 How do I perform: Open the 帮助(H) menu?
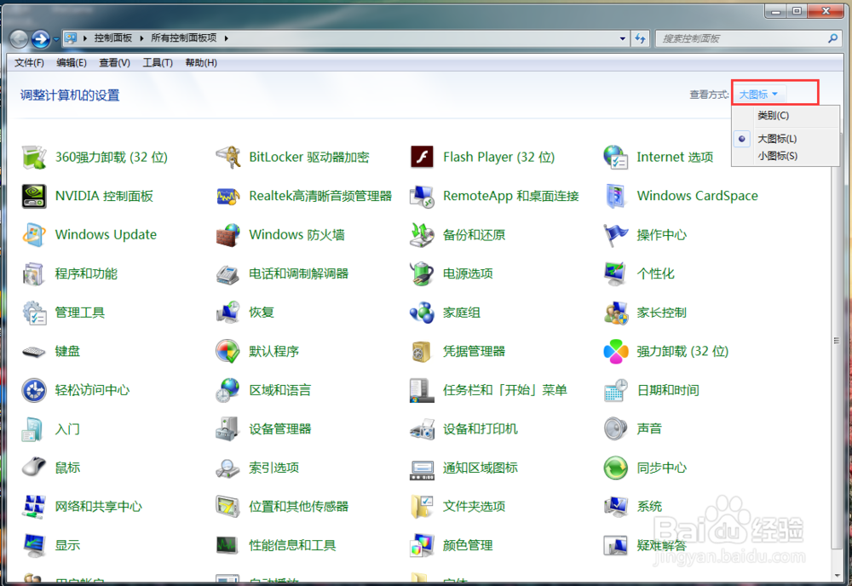pyautogui.click(x=201, y=63)
